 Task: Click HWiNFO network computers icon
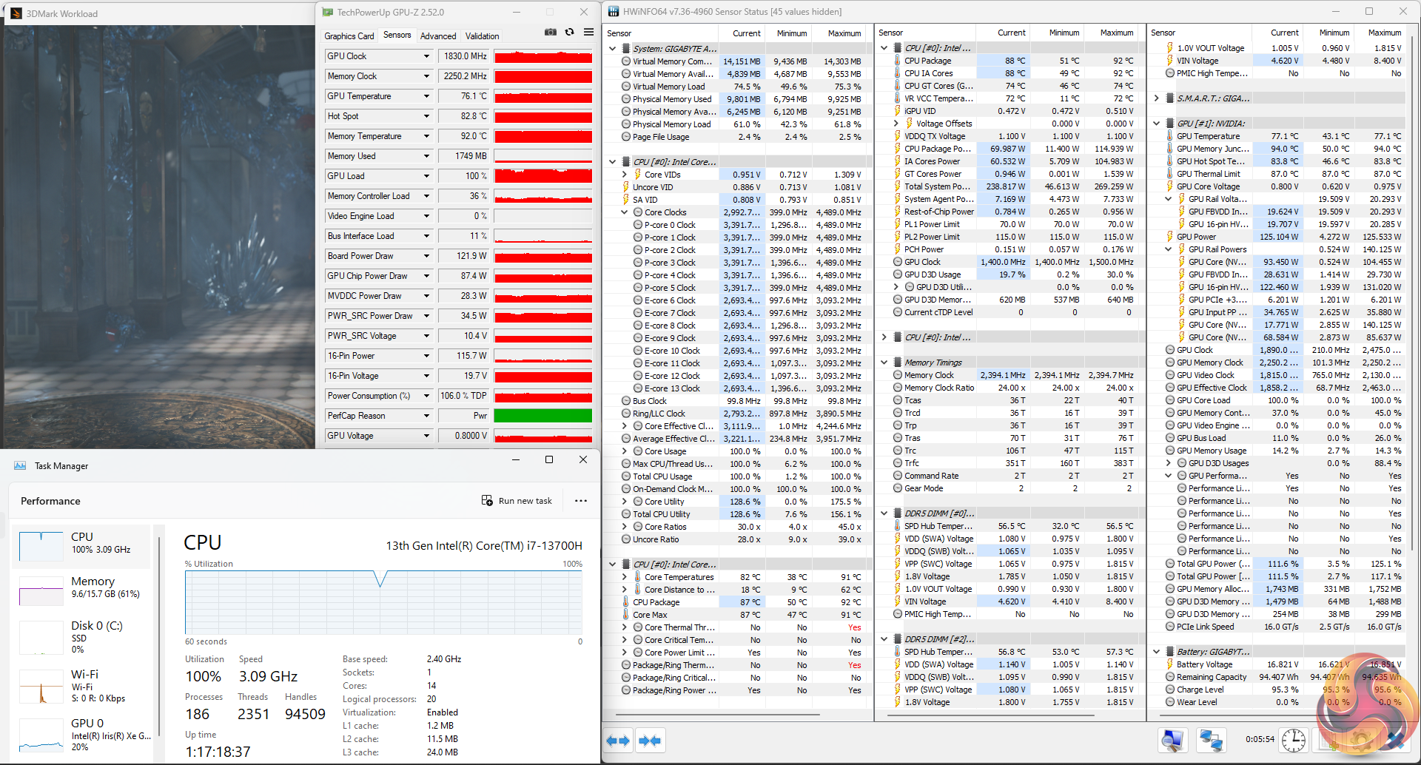pyautogui.click(x=1211, y=740)
